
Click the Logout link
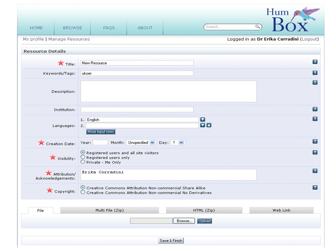coord(309,39)
